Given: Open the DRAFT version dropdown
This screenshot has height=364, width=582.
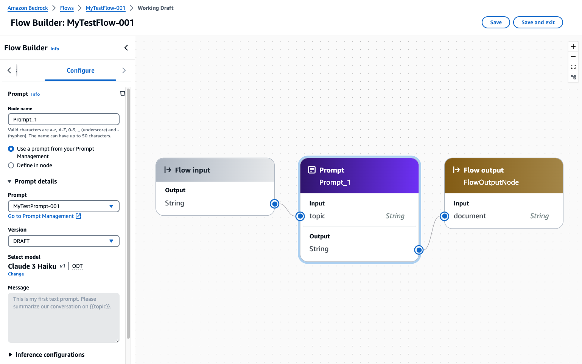Looking at the screenshot, I should point(64,241).
